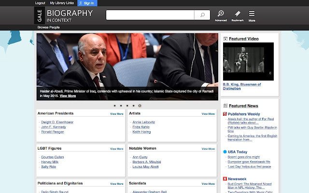Click the Newsweek source icon
This screenshot has height=193, width=309.
click(225, 179)
